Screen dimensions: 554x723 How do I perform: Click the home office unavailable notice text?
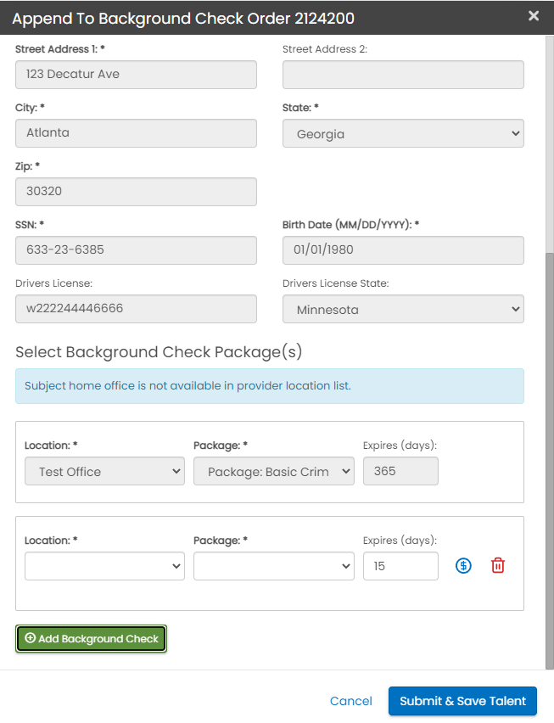click(x=187, y=385)
